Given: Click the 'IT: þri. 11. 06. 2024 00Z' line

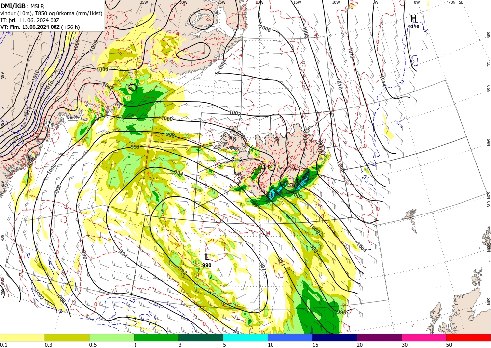Looking at the screenshot, I should (x=30, y=20).
